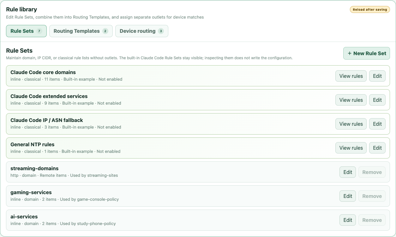View rules for Claude Code extended services
The width and height of the screenshot is (396, 237).
tap(351, 100)
